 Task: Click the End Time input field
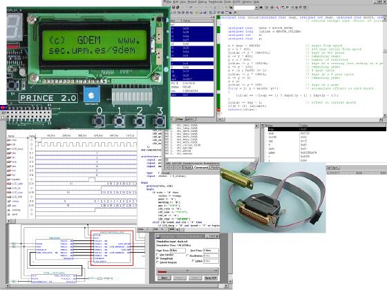coord(211,250)
